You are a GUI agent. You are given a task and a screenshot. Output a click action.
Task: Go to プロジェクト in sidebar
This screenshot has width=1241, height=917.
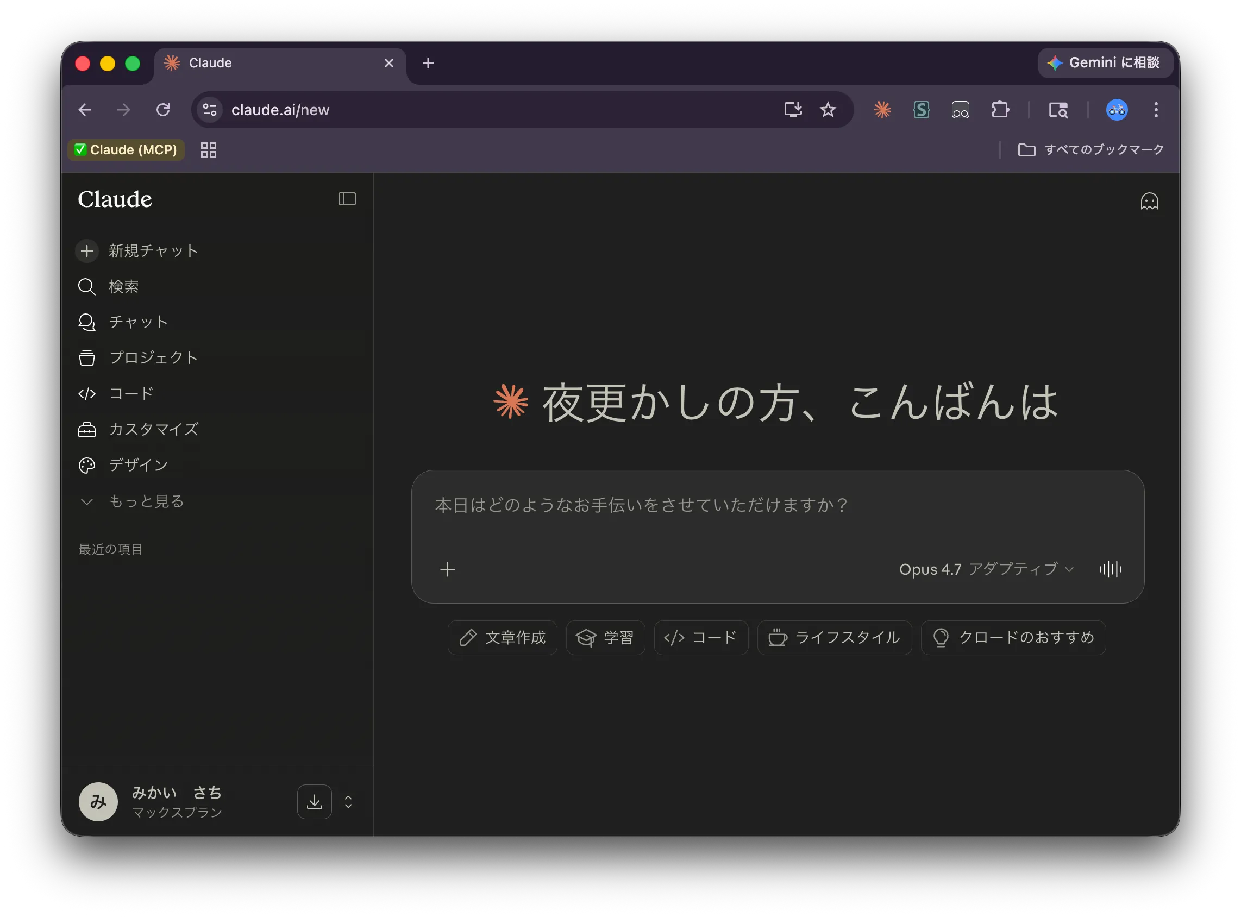tap(137, 357)
